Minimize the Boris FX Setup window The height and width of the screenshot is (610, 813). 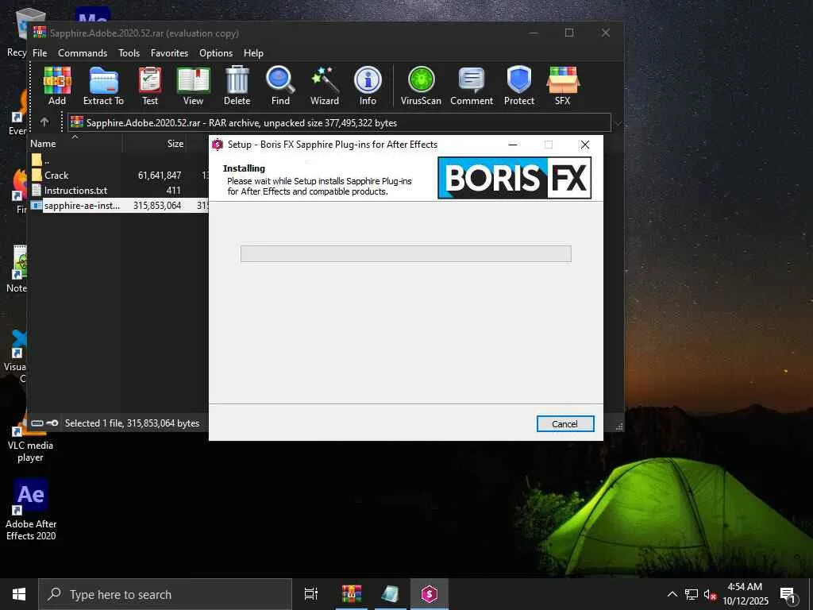click(x=513, y=145)
